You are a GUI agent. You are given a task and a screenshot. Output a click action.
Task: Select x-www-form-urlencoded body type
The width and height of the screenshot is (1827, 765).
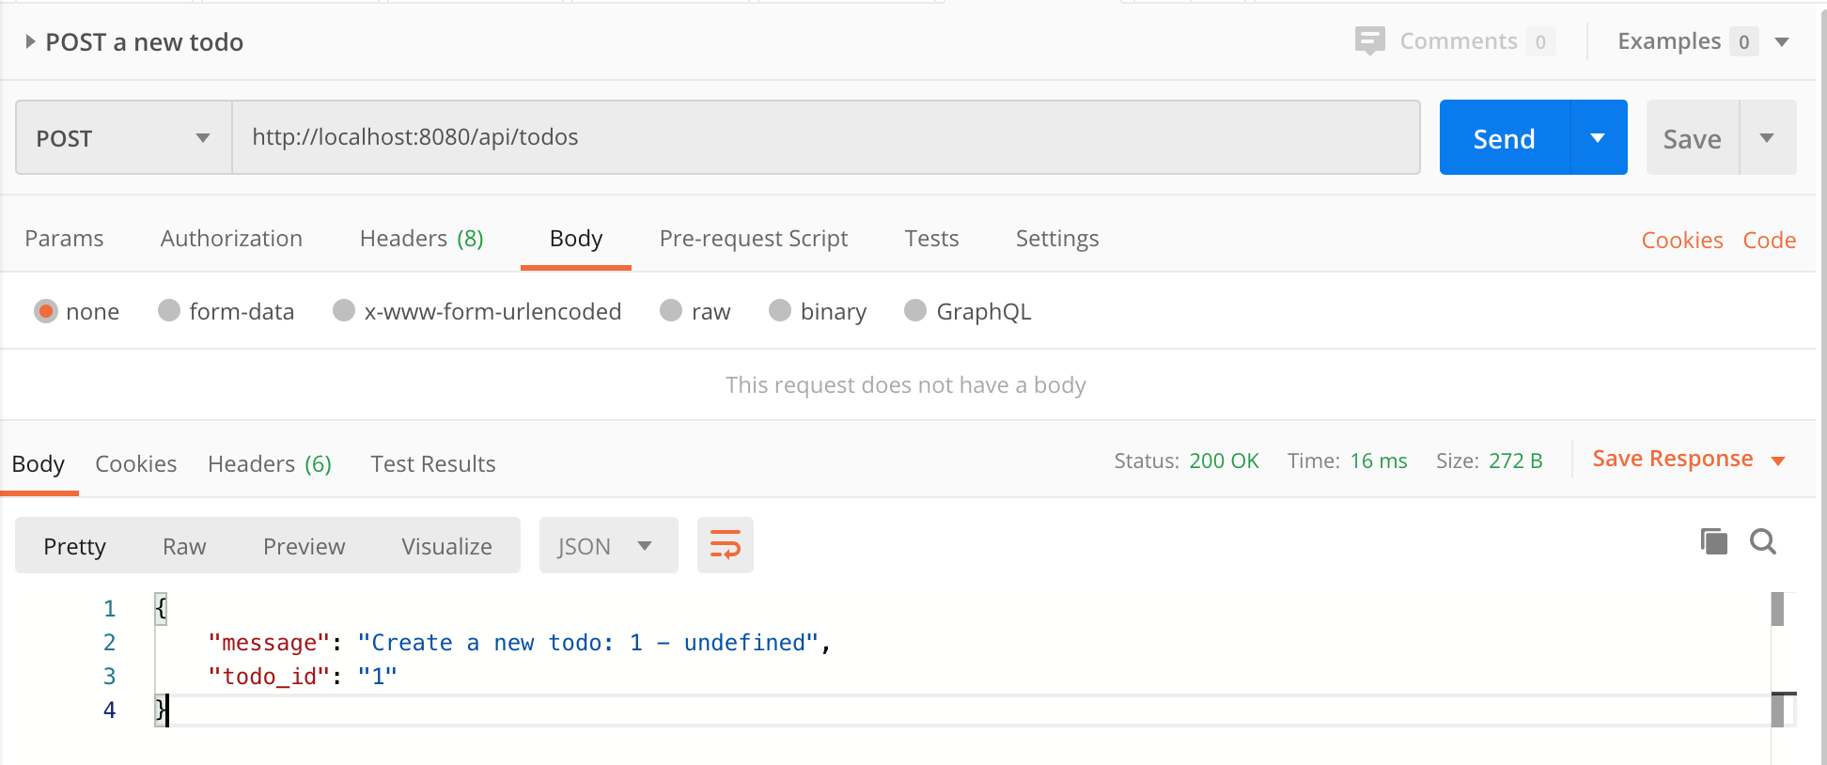coord(344,311)
